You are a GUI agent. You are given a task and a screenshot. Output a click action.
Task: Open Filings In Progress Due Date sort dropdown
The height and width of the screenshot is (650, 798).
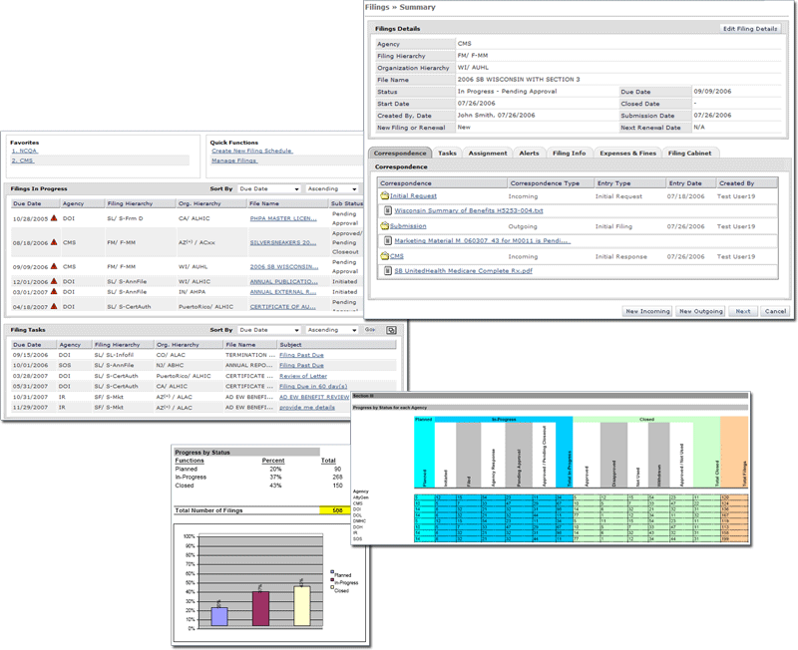268,188
